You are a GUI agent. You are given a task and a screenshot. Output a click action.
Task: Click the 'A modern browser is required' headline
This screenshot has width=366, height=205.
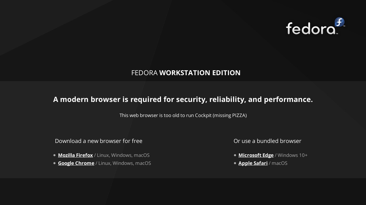[183, 99]
